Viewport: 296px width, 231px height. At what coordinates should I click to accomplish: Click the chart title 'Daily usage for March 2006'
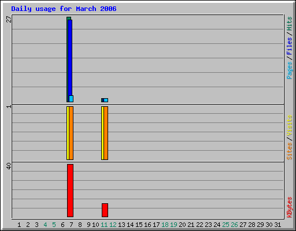[64, 9]
